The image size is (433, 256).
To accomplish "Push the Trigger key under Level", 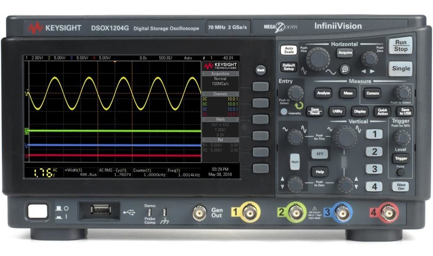I will click(401, 158).
